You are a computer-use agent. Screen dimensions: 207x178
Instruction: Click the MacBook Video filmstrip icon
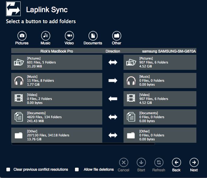click(x=19, y=98)
